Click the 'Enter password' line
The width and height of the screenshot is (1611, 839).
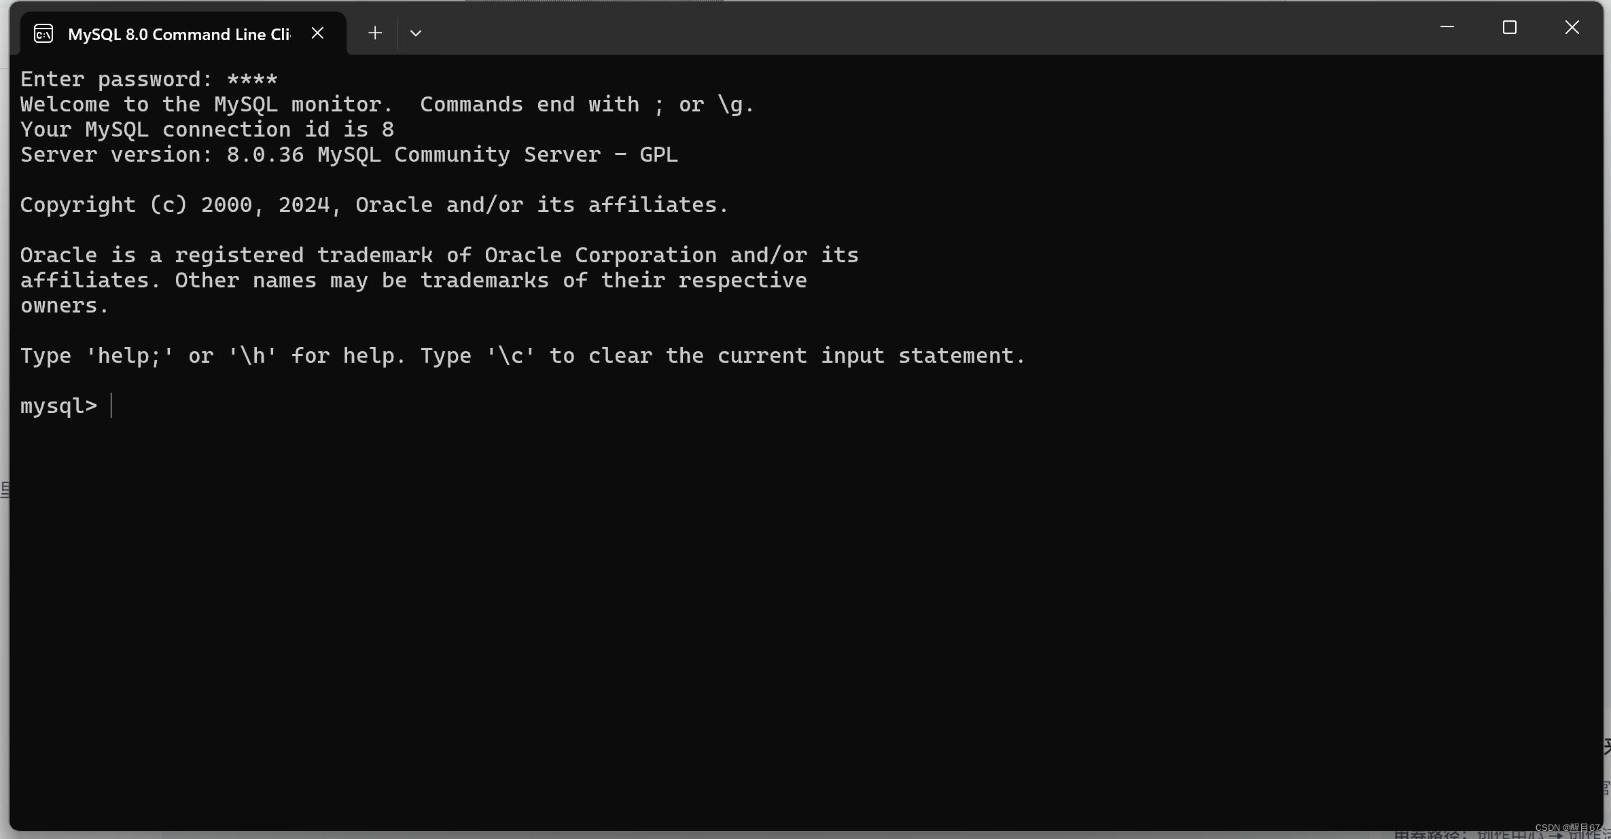click(x=116, y=79)
